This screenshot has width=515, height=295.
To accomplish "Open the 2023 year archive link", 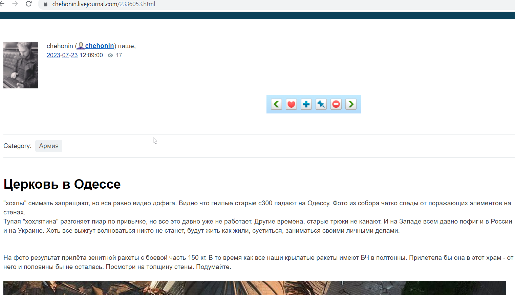I will pos(53,55).
